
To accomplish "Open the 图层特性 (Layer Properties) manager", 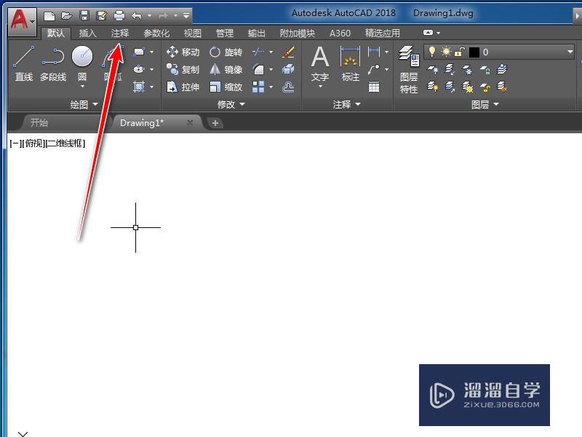I will click(407, 69).
